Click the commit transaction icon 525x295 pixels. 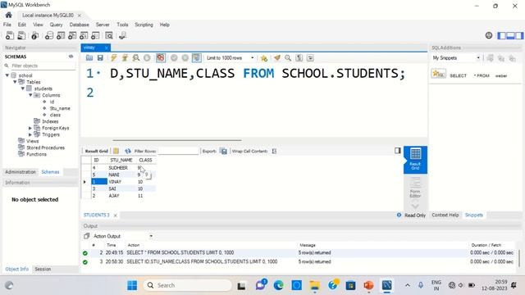click(174, 58)
